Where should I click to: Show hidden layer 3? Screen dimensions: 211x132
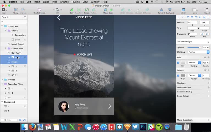coord(25,89)
